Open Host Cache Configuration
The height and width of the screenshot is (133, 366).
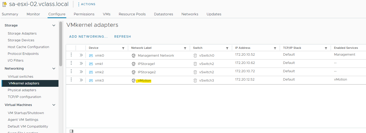point(28,47)
